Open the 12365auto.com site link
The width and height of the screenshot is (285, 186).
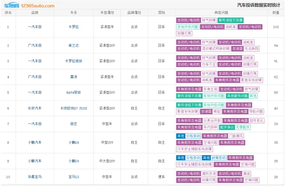(38, 6)
